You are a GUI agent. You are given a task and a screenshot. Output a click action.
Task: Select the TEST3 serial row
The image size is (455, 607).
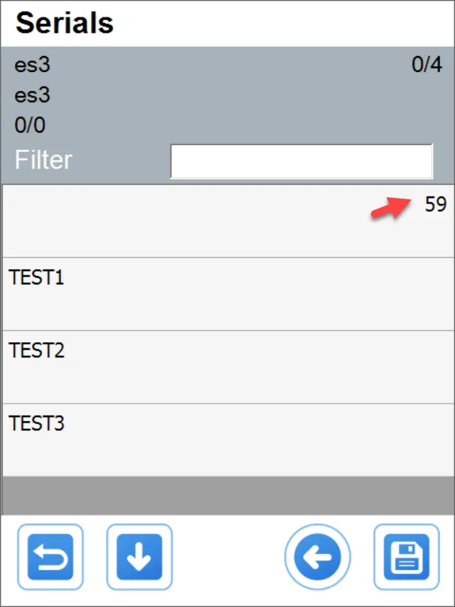tap(227, 439)
